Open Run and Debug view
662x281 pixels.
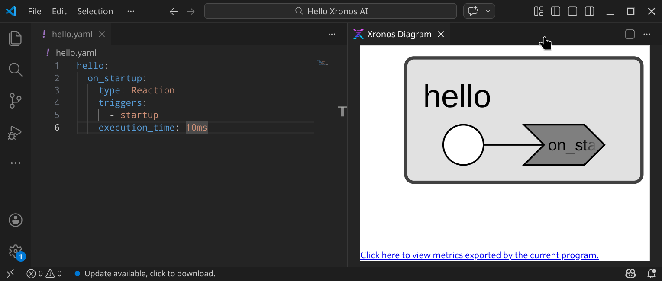[x=15, y=133]
